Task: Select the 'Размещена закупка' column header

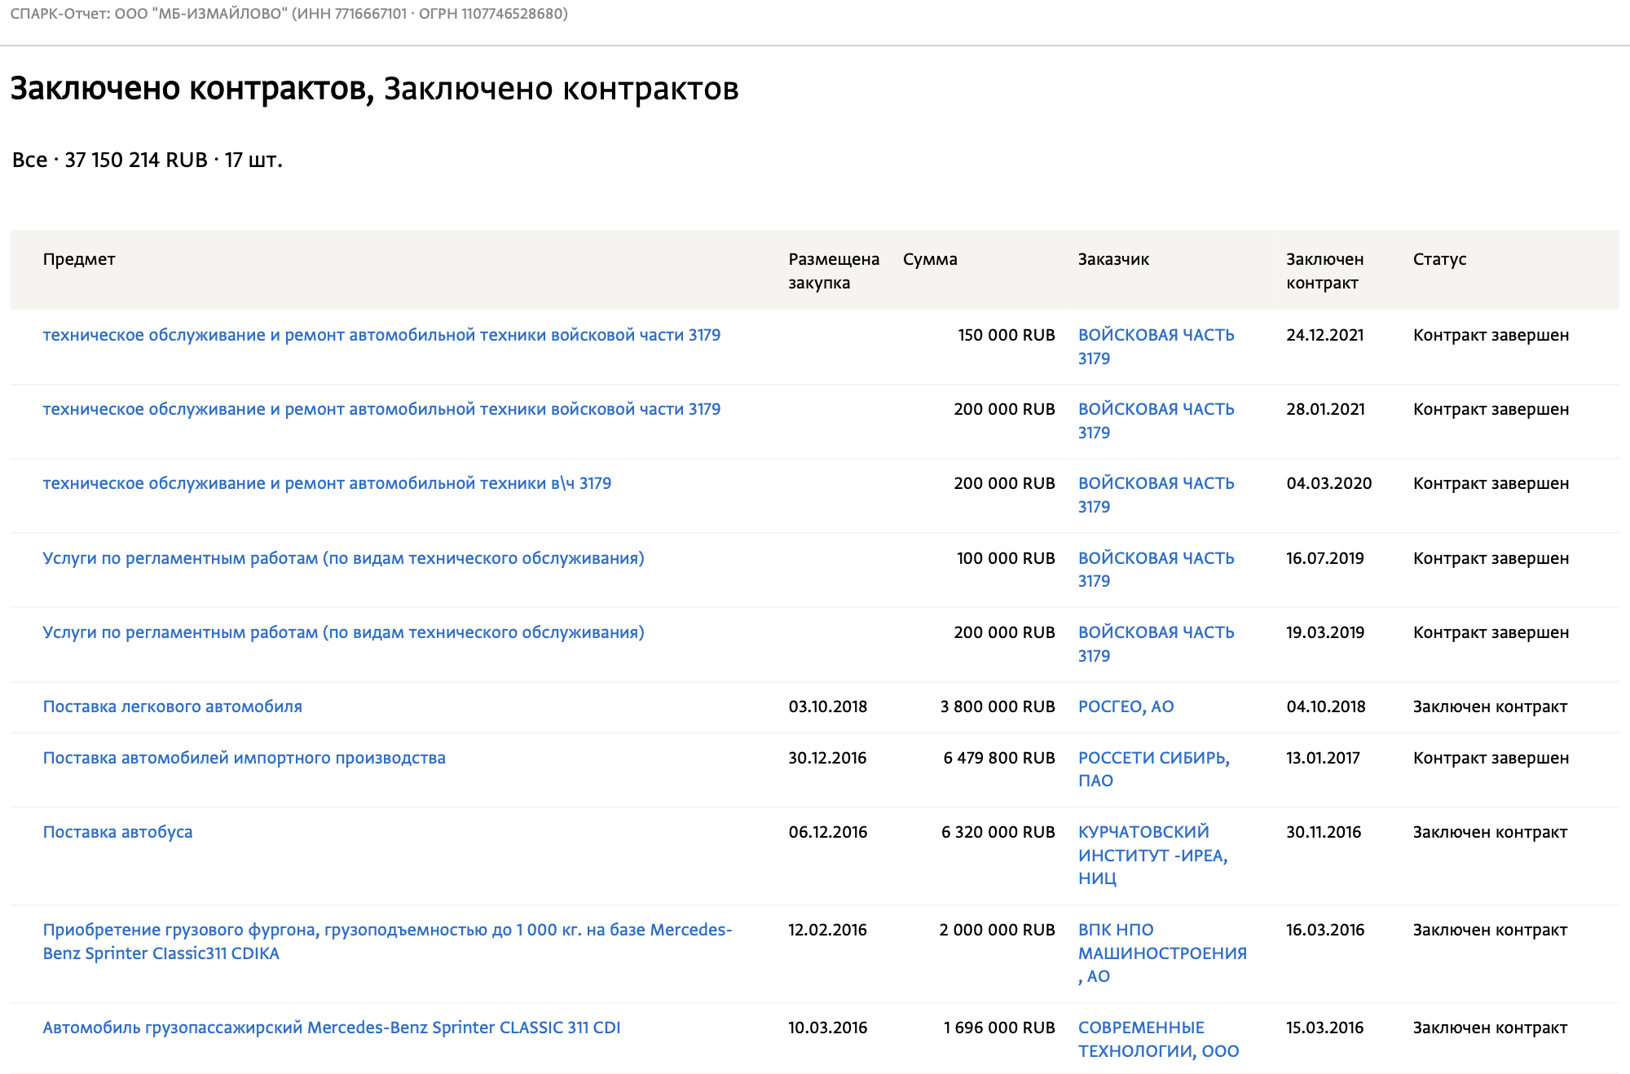Action: pos(834,271)
